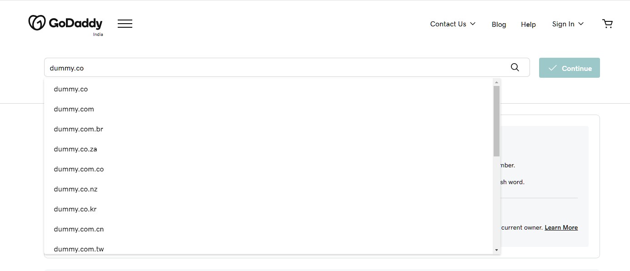The width and height of the screenshot is (630, 271).
Task: Select the dummy.com.cn suggestion
Action: 79,229
